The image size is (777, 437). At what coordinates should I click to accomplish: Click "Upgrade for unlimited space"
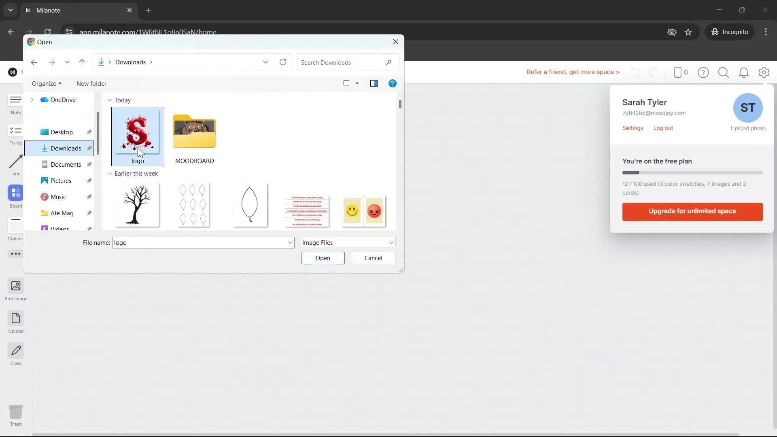coord(692,211)
